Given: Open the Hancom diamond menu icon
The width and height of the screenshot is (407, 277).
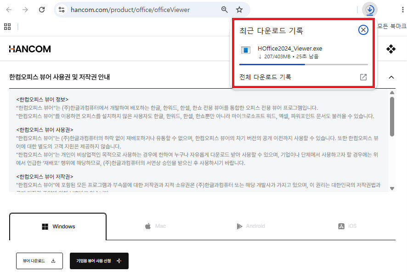Looking at the screenshot, I should point(390,49).
